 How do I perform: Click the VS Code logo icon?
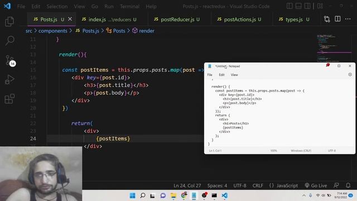tap(7, 6)
